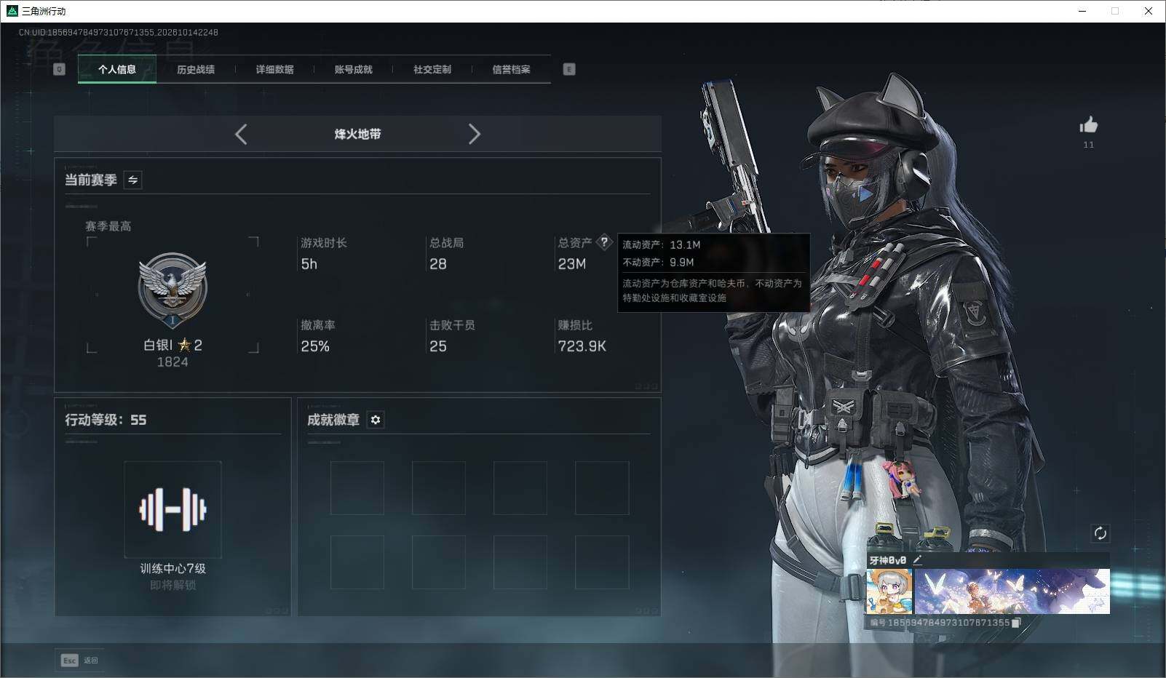Minimize the 三角洲行动 window
This screenshot has width=1166, height=678.
tap(1082, 11)
